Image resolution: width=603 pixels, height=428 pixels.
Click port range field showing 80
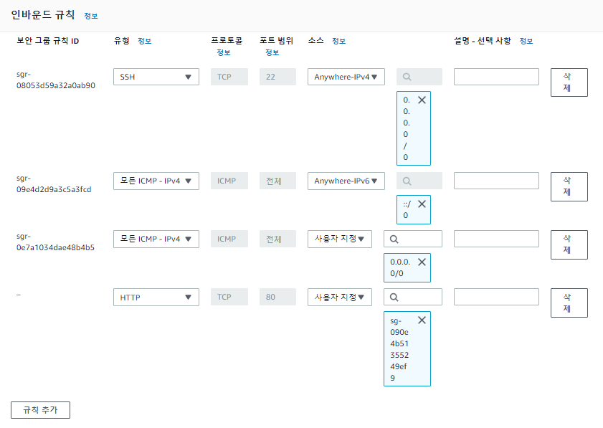(277, 297)
